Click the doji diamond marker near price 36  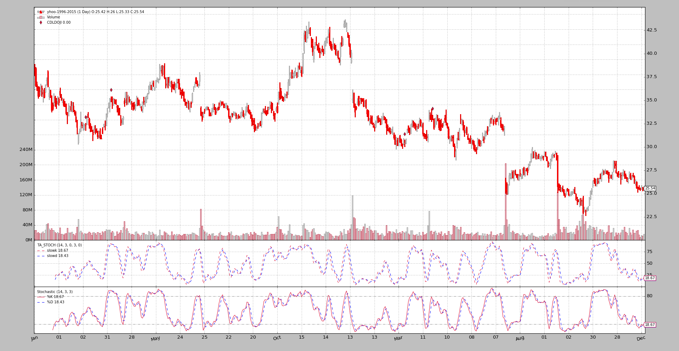pyautogui.click(x=111, y=90)
